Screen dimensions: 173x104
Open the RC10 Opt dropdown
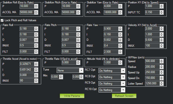point(112,90)
